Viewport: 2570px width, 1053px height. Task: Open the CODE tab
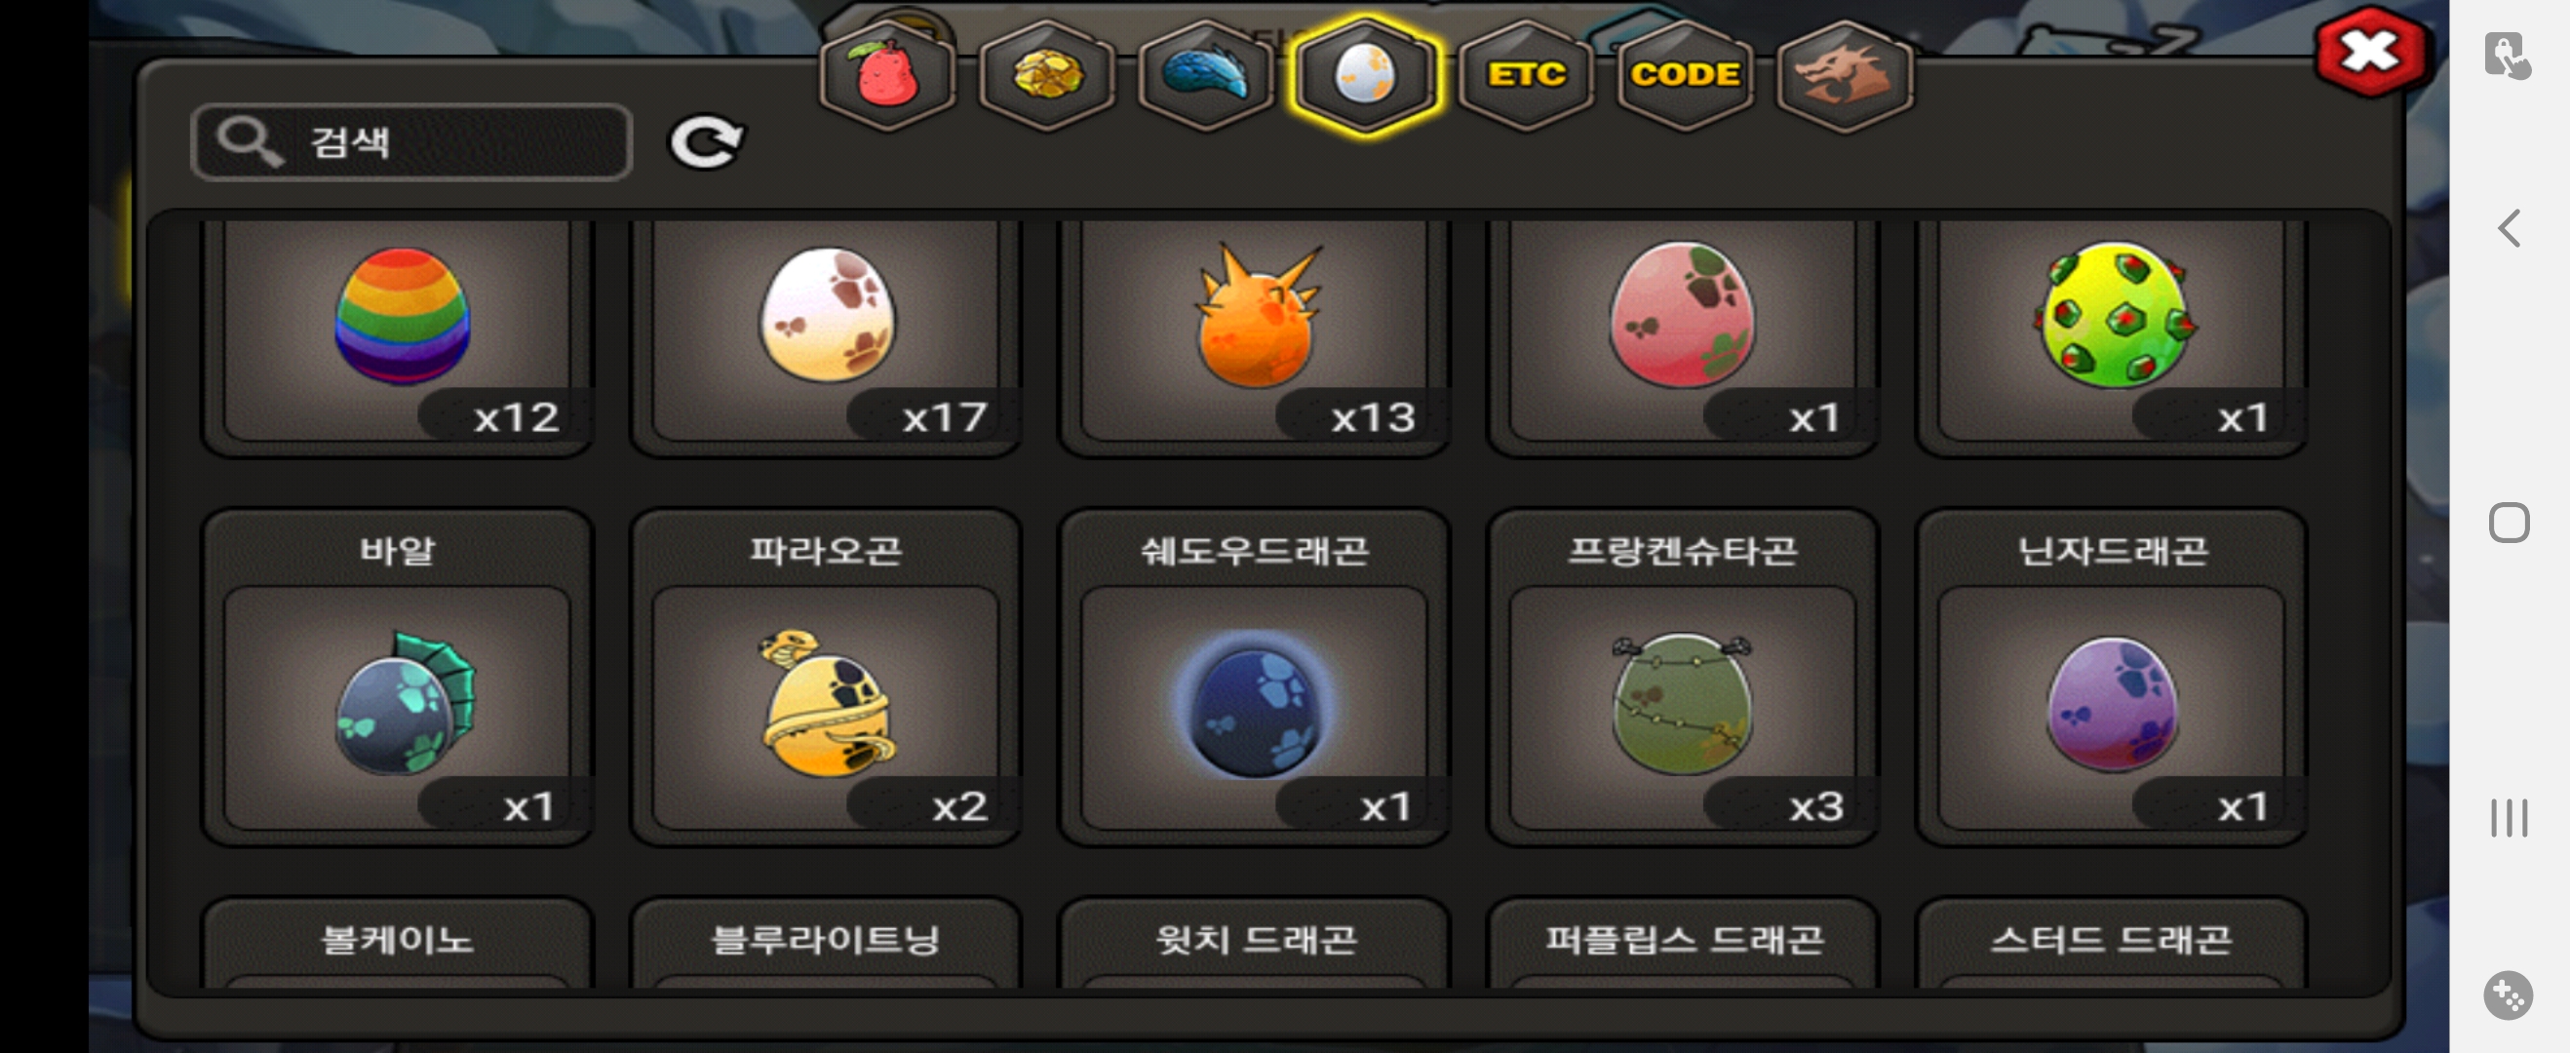point(1685,76)
